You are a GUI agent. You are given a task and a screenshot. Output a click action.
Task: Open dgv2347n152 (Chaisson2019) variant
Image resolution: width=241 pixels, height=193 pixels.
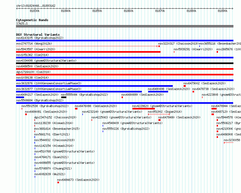pos(55,117)
